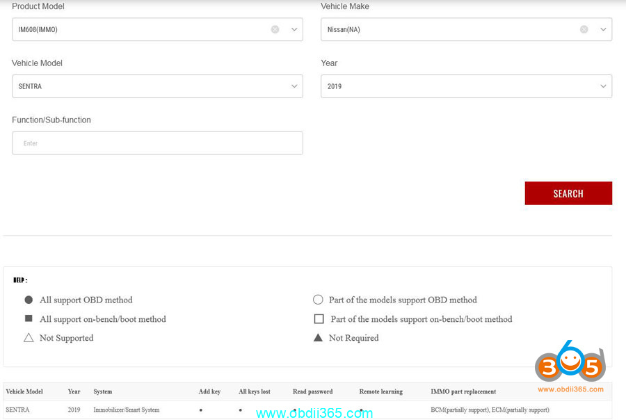626x420 pixels.
Task: Click the Year field label above dropdown
Action: pyautogui.click(x=329, y=63)
